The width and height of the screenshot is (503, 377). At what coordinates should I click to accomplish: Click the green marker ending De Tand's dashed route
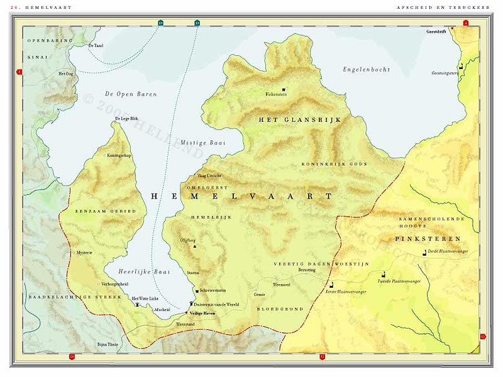point(161,23)
